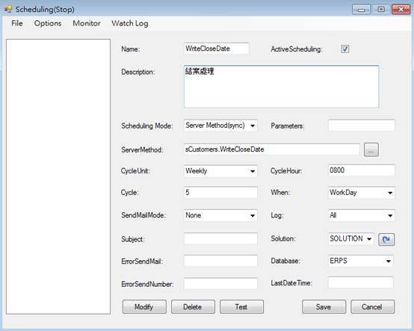Open the Watch Log menu
Screen dimensions: 414x331
coord(129,23)
